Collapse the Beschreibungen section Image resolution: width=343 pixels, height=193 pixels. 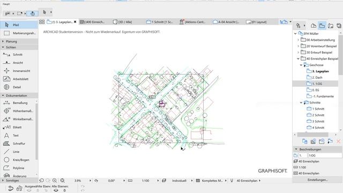296,149
